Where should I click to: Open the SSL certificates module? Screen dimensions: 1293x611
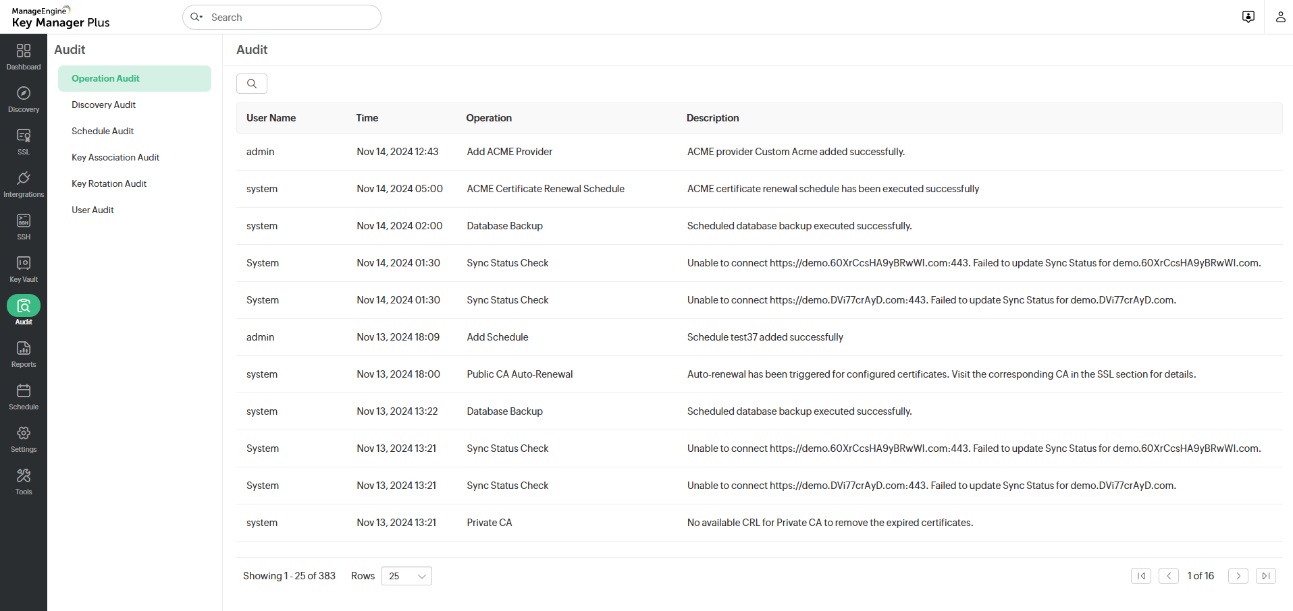(x=24, y=142)
